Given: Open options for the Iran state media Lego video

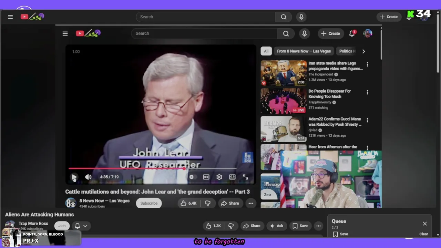Looking at the screenshot, I should pyautogui.click(x=367, y=64).
